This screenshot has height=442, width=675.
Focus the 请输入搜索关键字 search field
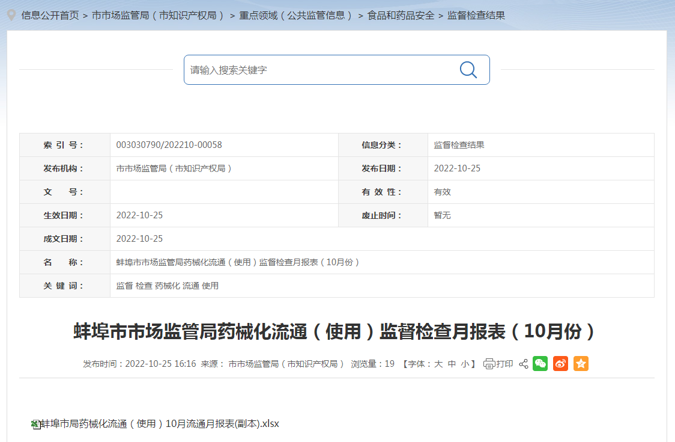(x=337, y=70)
